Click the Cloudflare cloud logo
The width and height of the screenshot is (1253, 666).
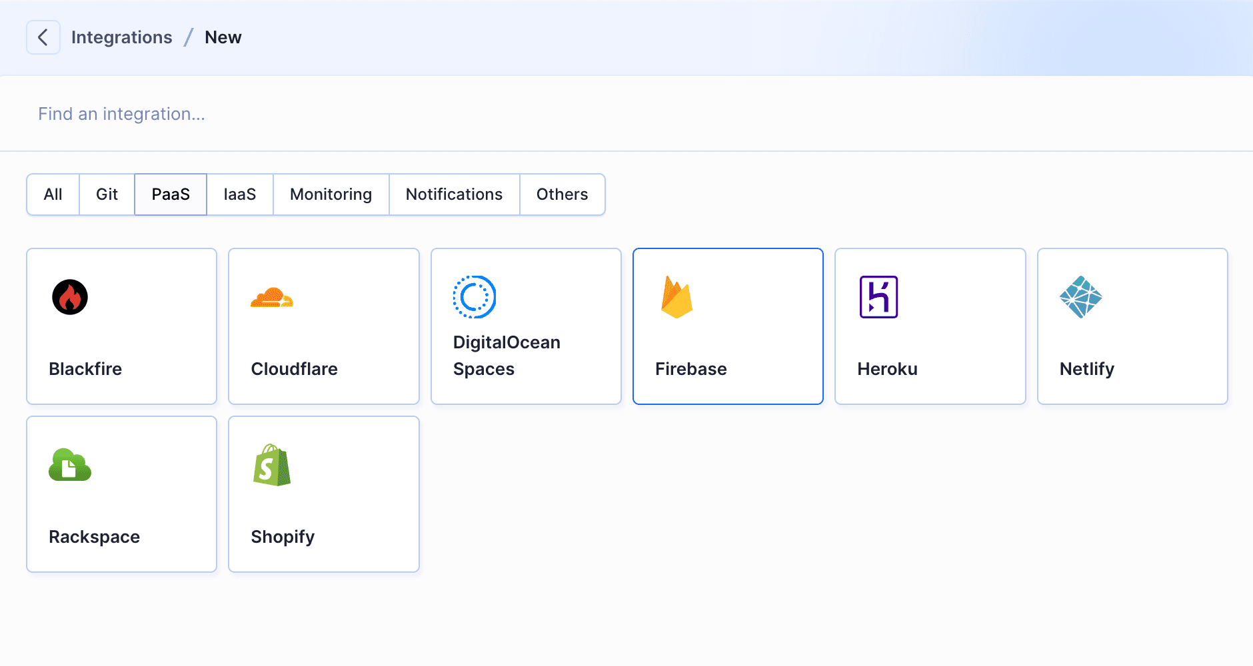[x=272, y=297]
